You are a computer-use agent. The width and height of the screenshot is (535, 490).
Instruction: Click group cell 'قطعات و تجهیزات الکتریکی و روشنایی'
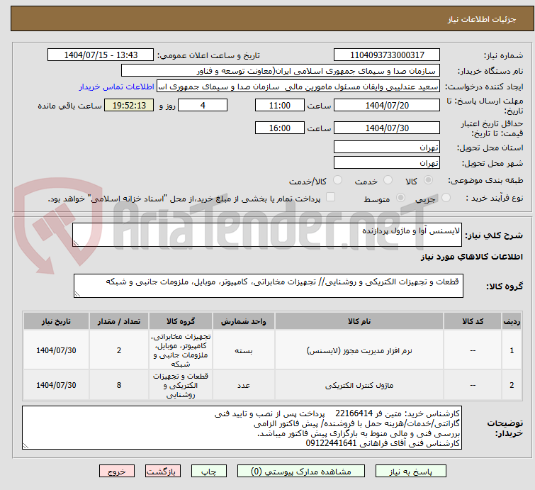click(x=181, y=385)
